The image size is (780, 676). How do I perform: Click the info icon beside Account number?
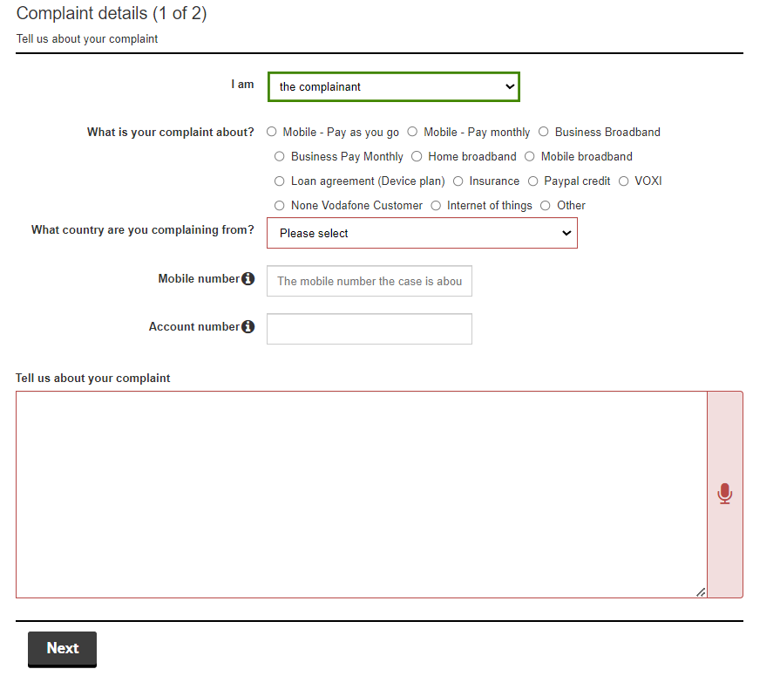coord(248,327)
